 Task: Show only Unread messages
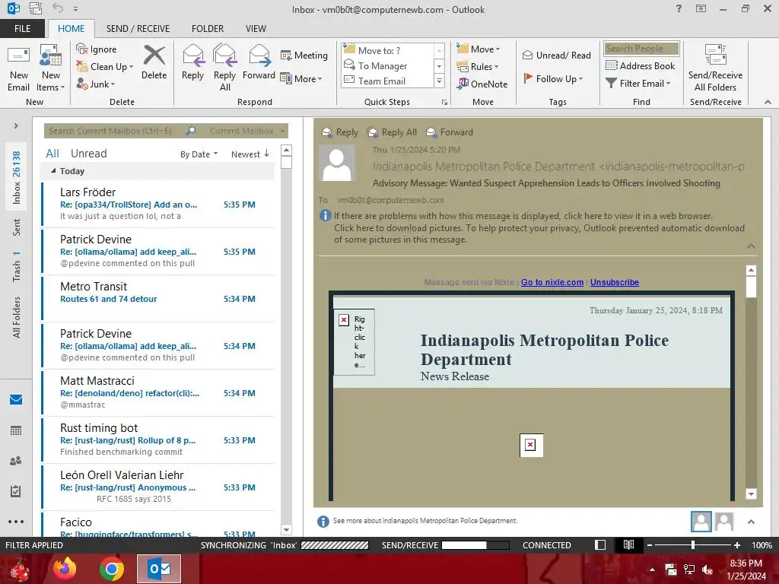tap(88, 154)
